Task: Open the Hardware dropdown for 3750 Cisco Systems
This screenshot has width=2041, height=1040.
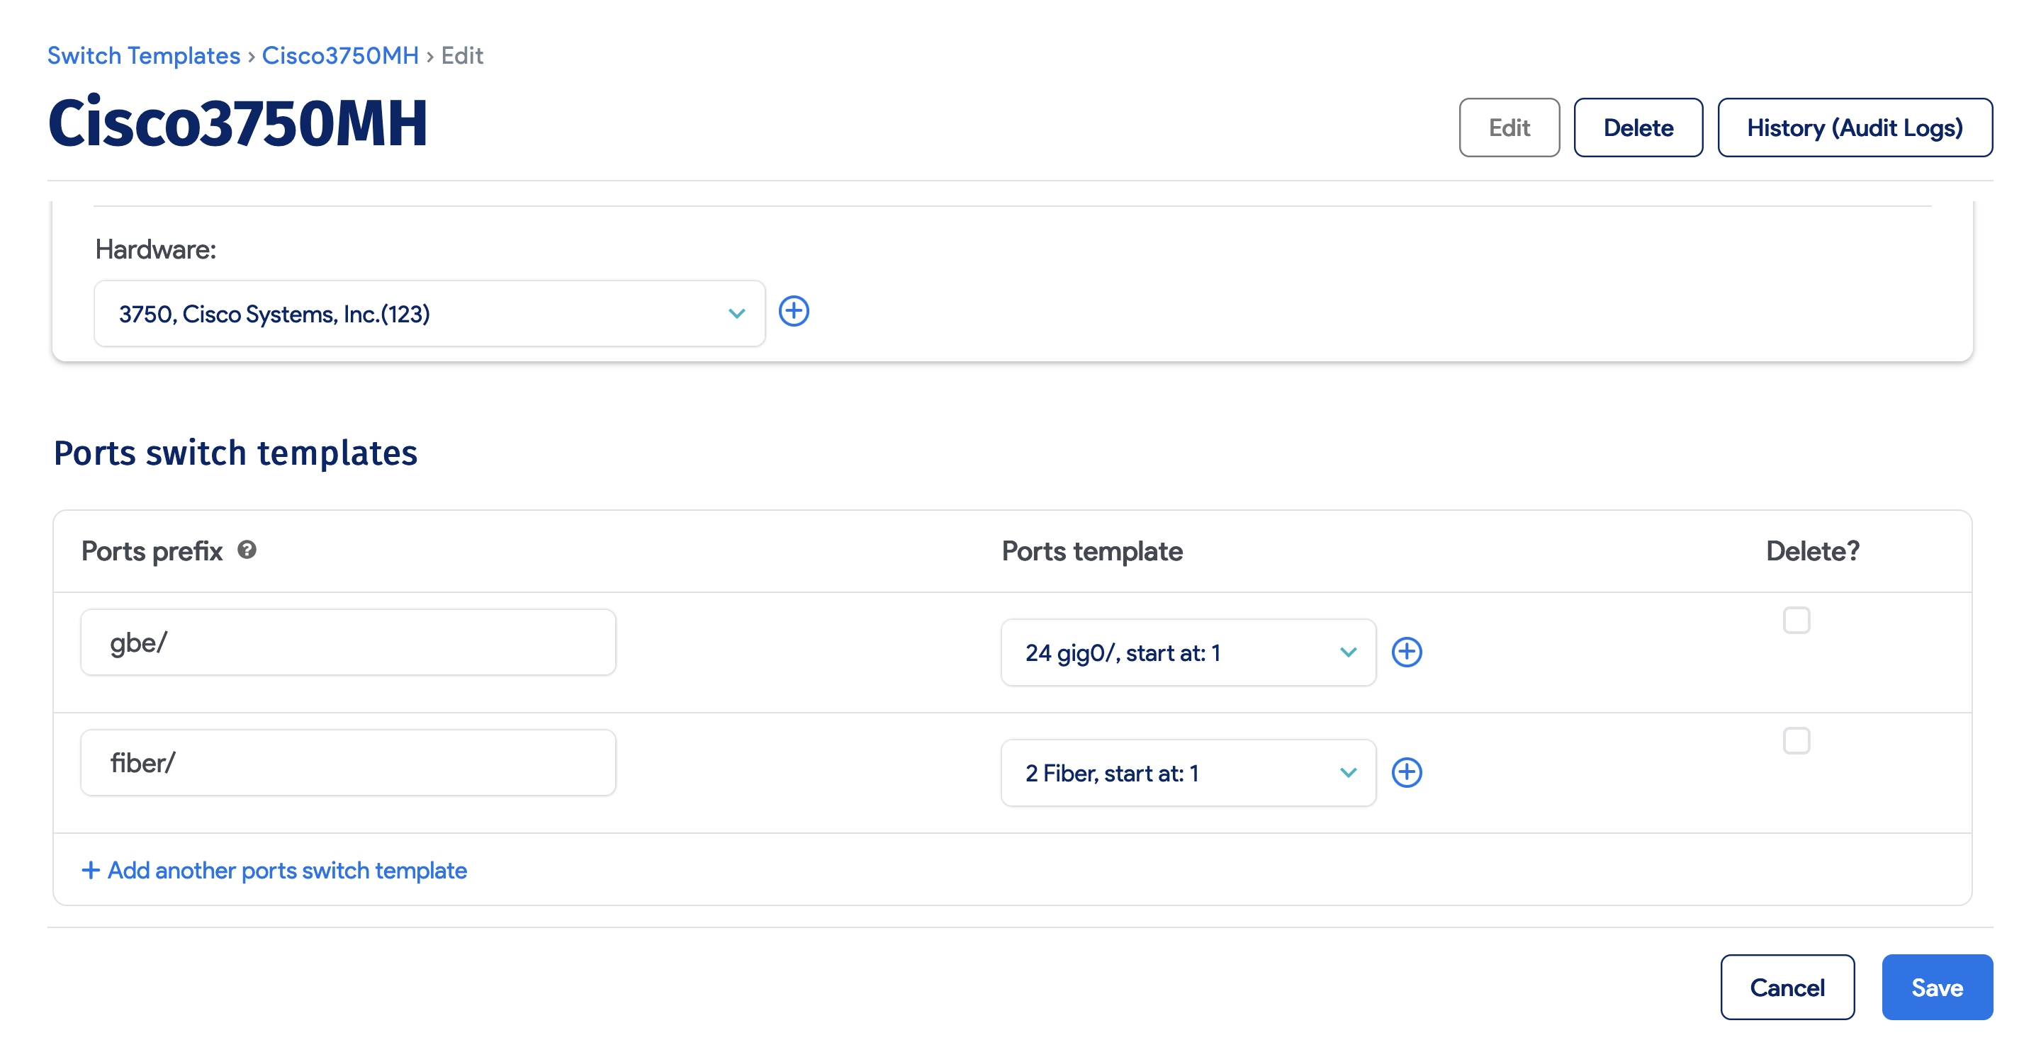Action: click(429, 314)
